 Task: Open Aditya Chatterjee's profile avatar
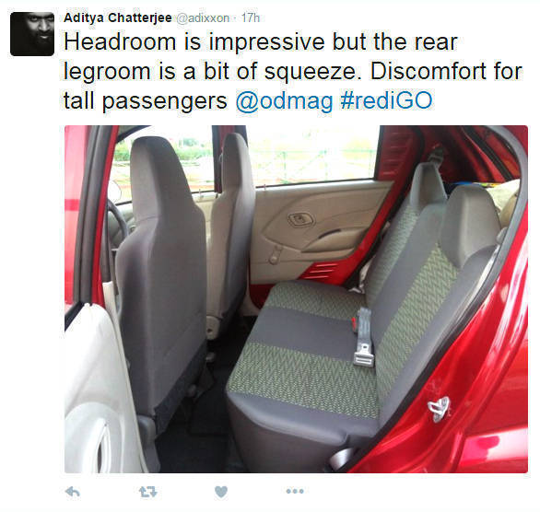pyautogui.click(x=32, y=34)
